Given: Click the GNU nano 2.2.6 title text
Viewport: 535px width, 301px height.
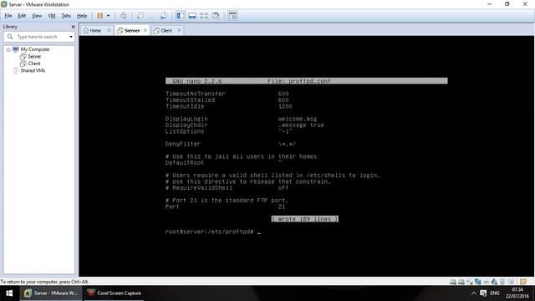Looking at the screenshot, I should point(197,81).
